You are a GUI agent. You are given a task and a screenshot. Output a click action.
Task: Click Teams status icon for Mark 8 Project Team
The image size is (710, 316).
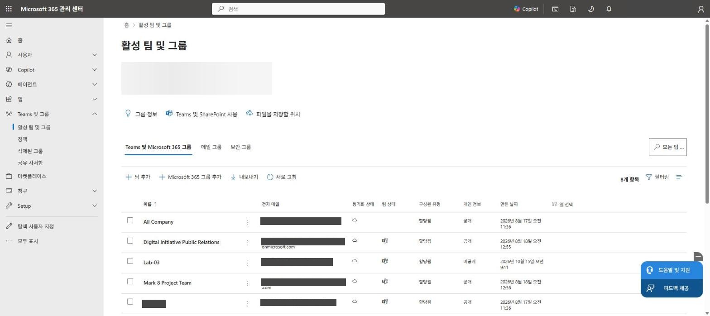click(385, 281)
